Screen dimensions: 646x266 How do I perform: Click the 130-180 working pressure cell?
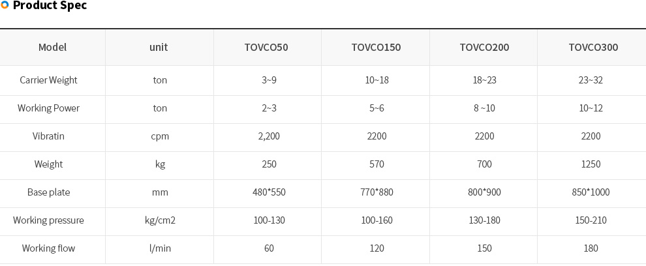[x=484, y=220]
